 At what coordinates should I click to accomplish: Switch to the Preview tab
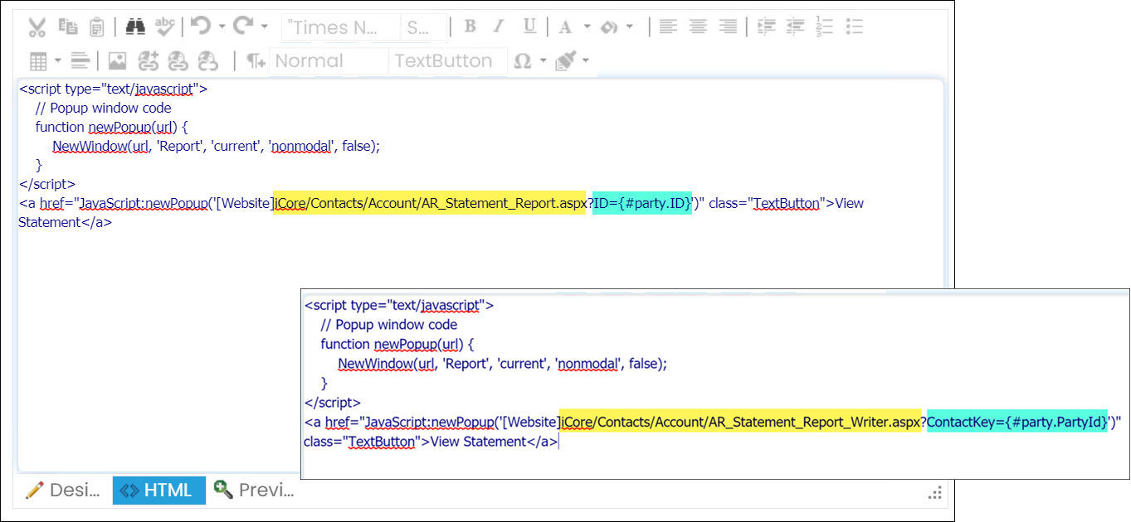point(254,490)
